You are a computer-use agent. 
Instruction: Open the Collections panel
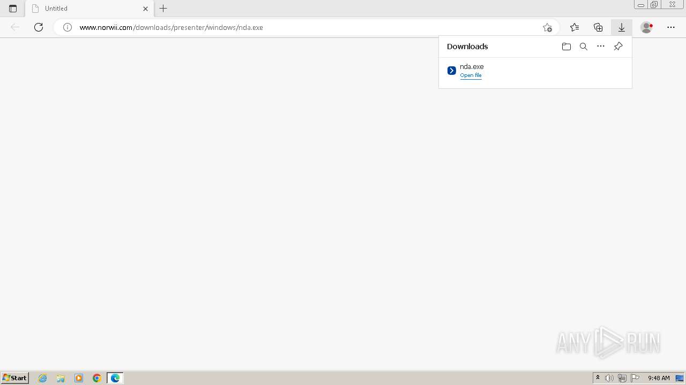click(598, 27)
